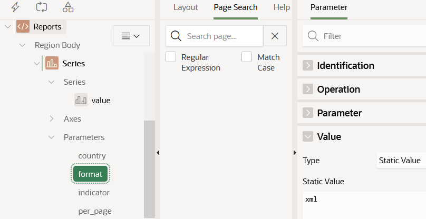Open the Dynamic Actions lightning bolt tab

coord(15,7)
